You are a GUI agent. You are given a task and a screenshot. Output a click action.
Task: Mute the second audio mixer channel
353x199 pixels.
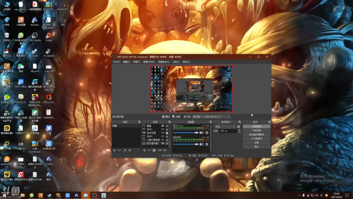pyautogui.click(x=202, y=144)
